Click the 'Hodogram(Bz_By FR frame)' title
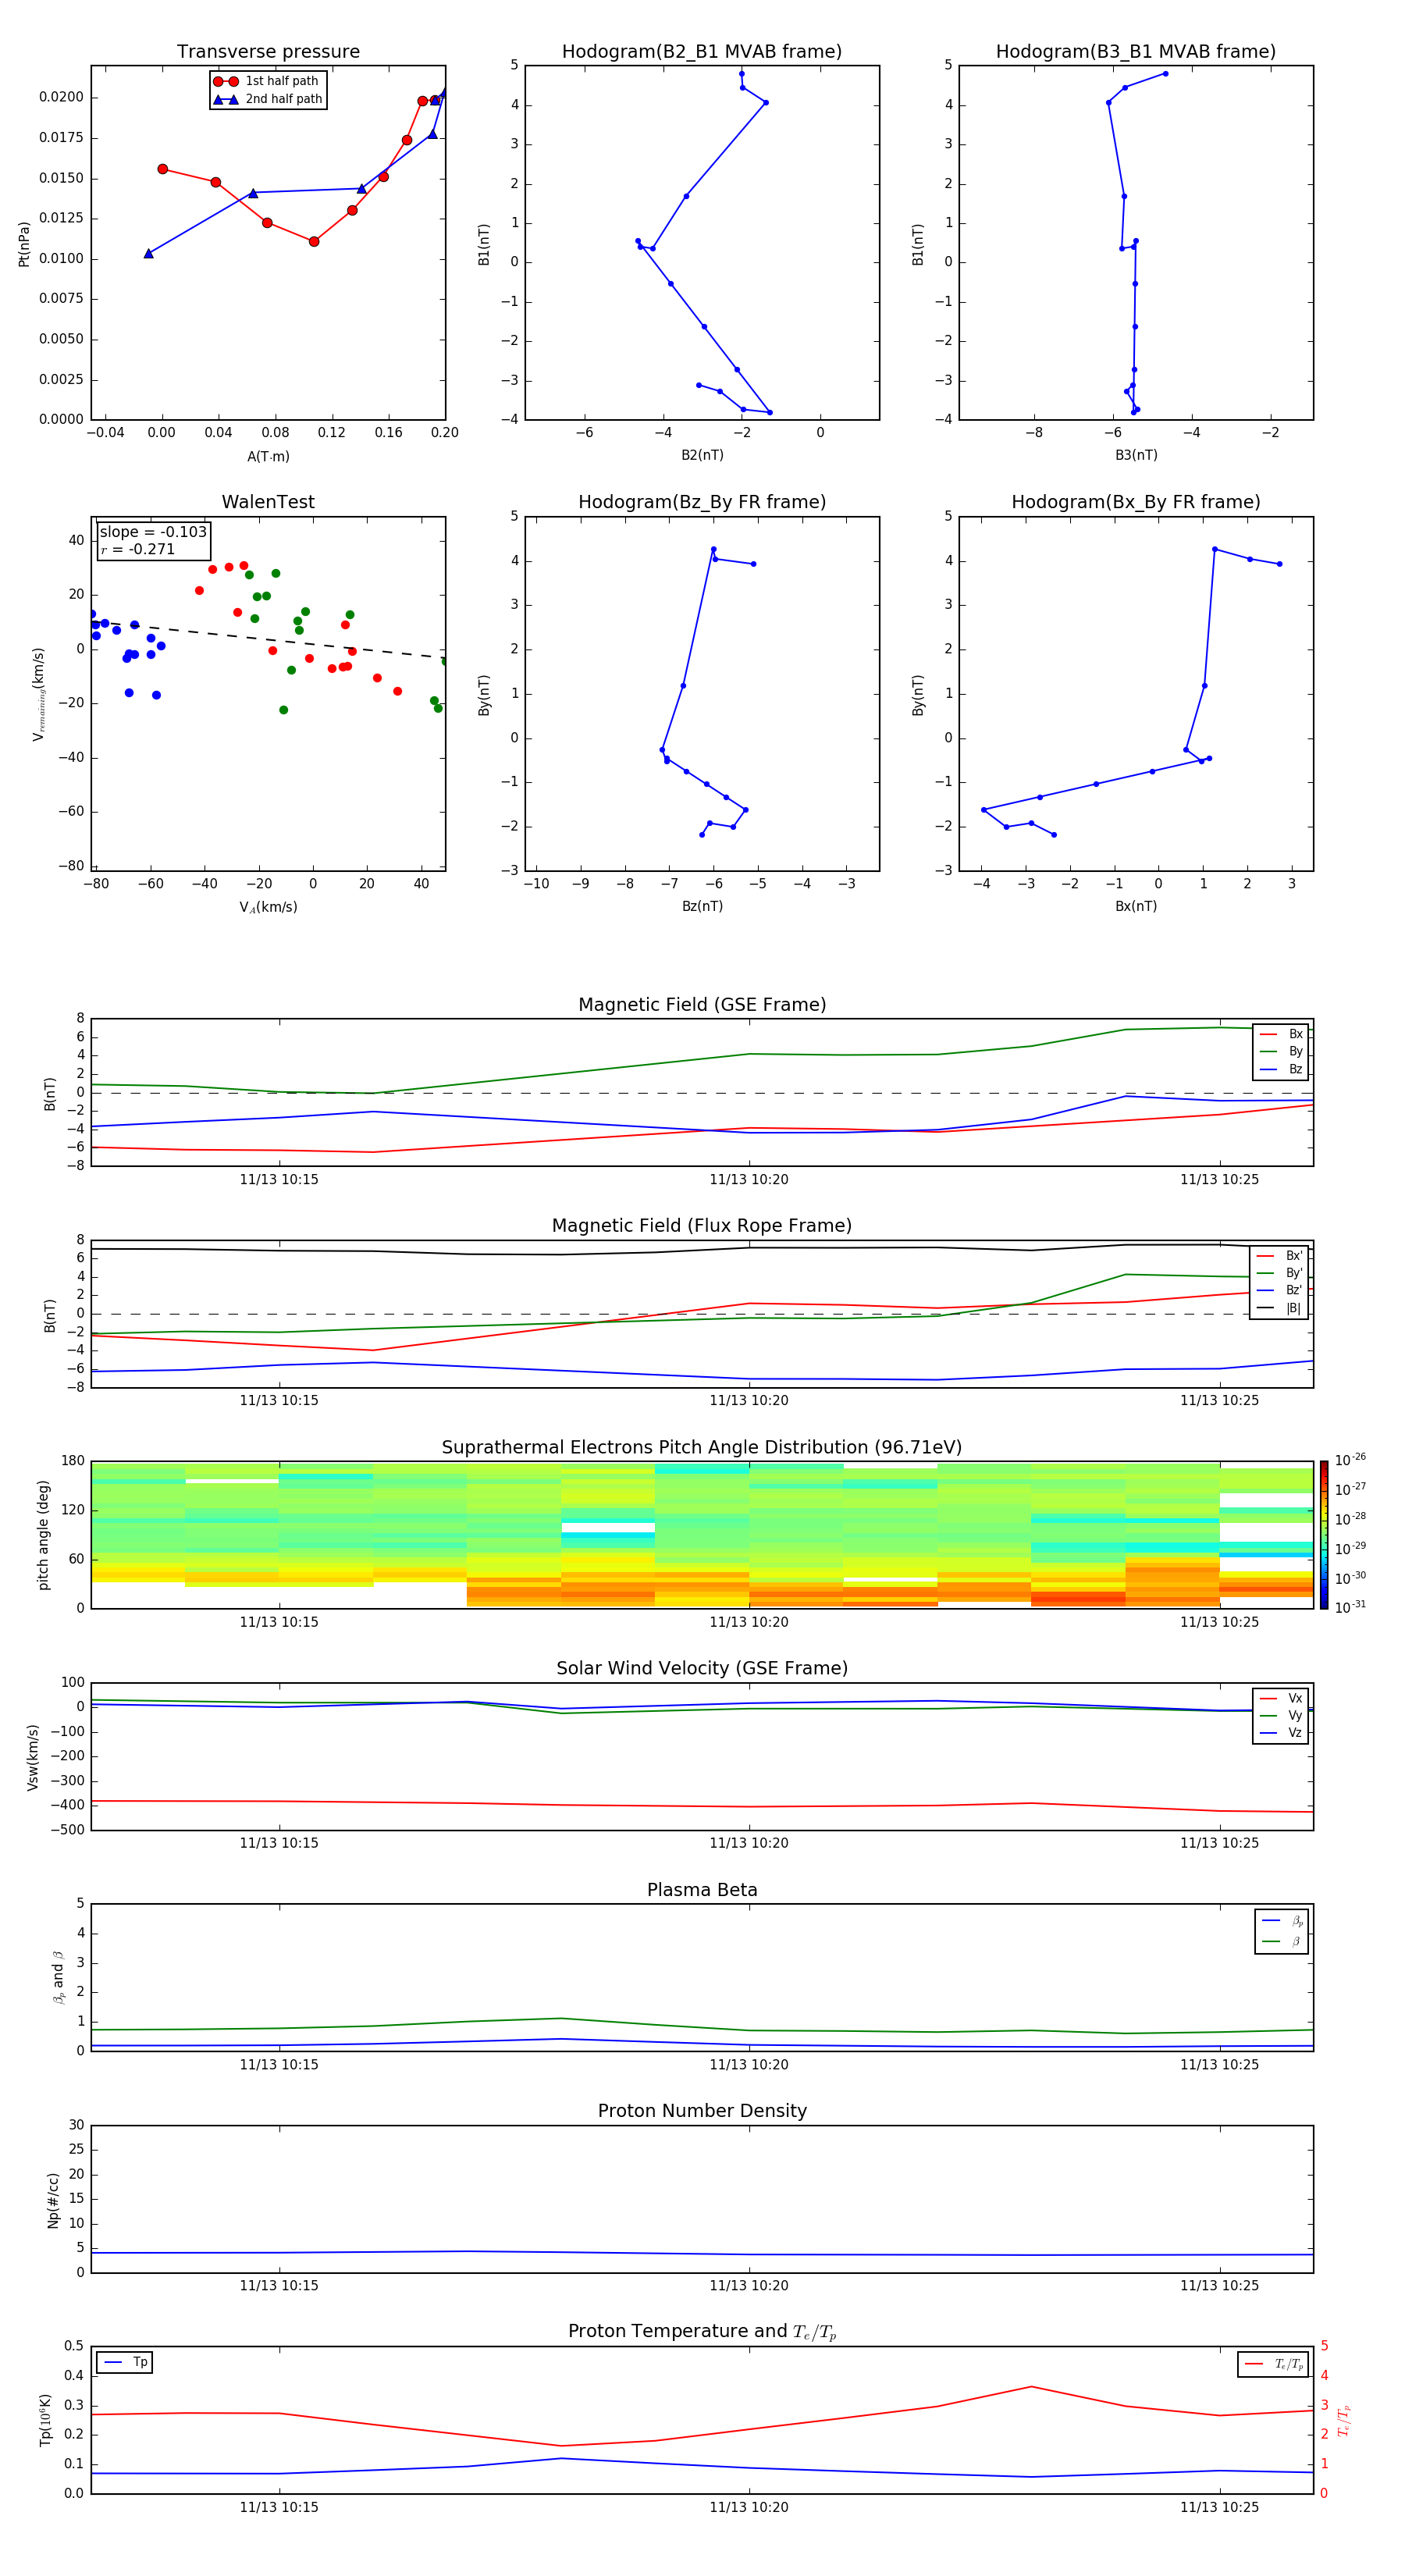Viewport: 1405px width, 2576px height. coord(702,502)
